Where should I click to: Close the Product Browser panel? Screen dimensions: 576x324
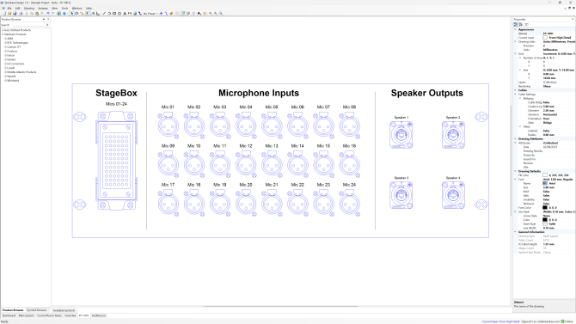pyautogui.click(x=48, y=19)
